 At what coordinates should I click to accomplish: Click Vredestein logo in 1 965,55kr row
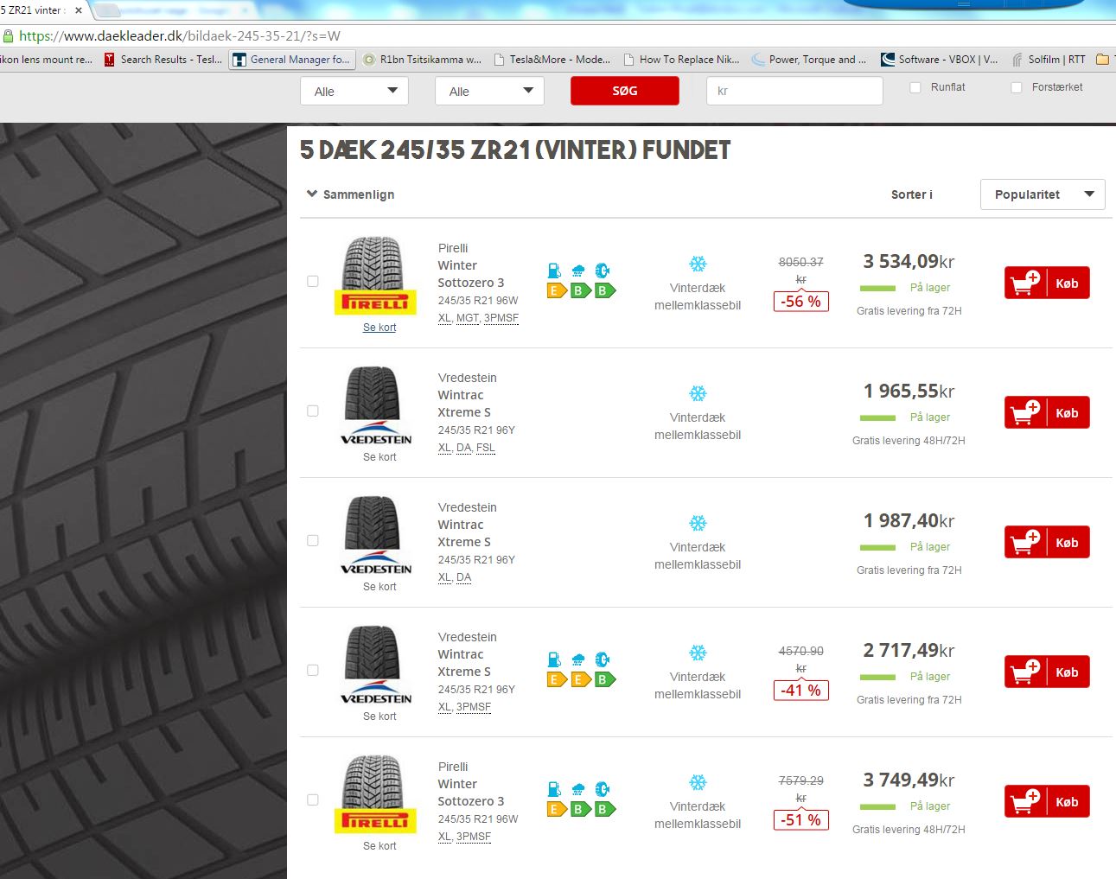pos(375,431)
